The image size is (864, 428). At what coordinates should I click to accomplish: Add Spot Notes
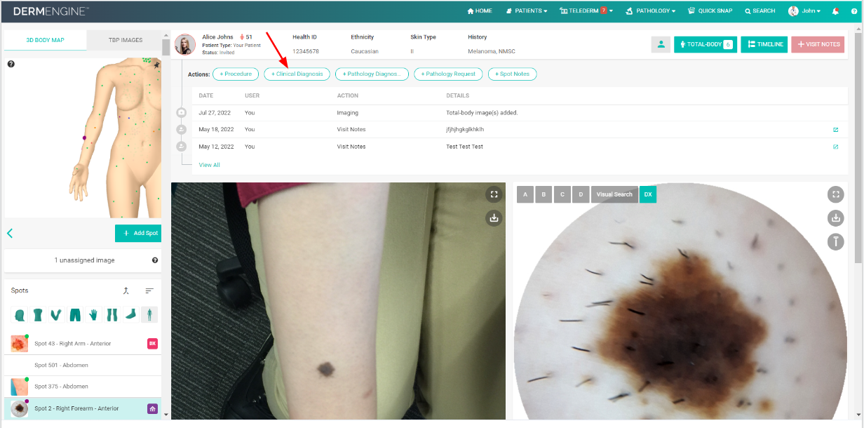coord(513,74)
